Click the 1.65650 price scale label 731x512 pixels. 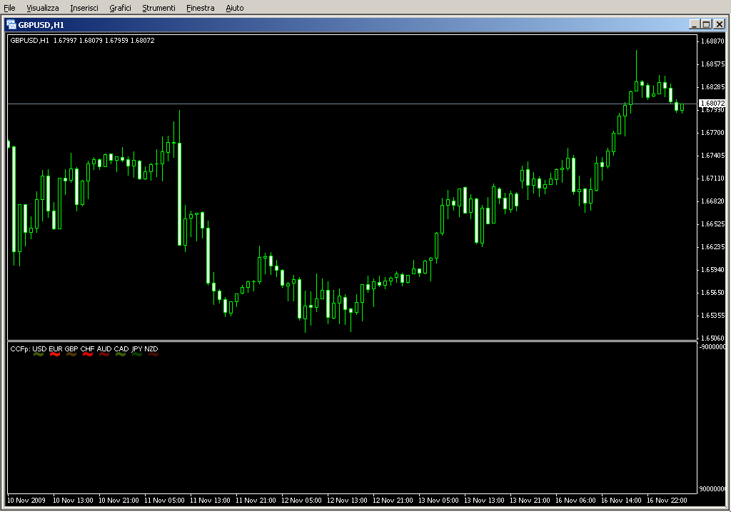713,292
